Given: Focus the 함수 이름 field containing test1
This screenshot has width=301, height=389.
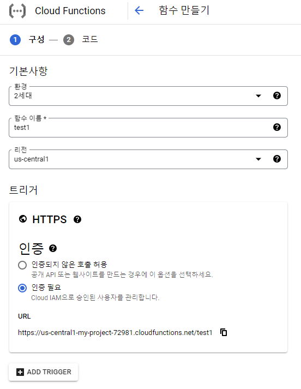Looking at the screenshot, I should coord(148,128).
